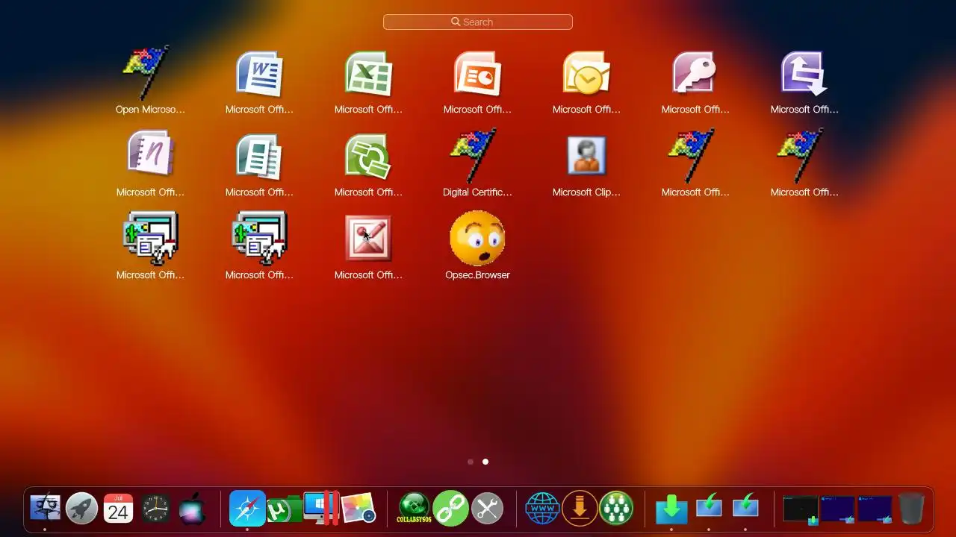Select the active second page dot
Screen dimensions: 956x537
pos(485,462)
